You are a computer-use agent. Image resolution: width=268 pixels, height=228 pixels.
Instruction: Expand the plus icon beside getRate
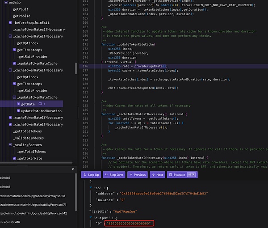18,104
